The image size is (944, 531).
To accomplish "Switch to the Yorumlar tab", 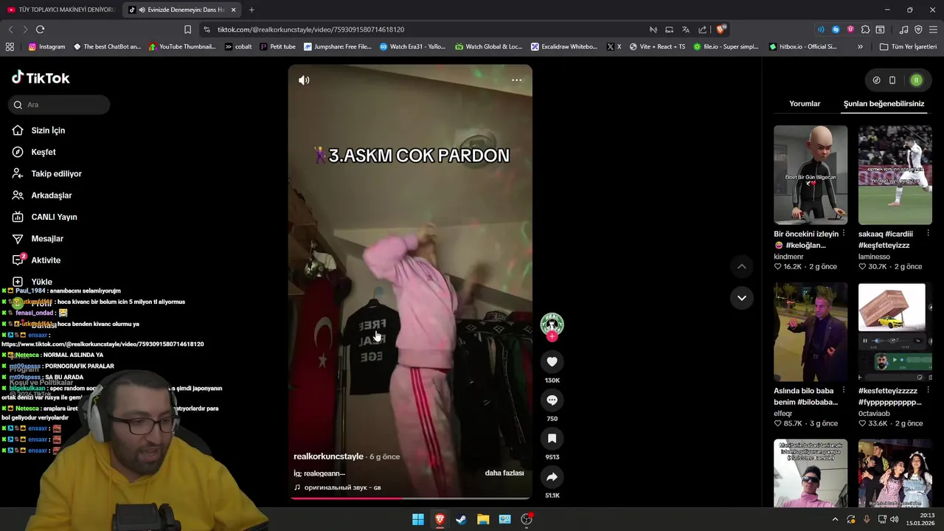I will [x=805, y=104].
